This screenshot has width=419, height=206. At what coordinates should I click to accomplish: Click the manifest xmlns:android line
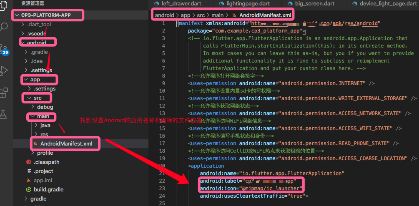pyautogui.click(x=278, y=23)
